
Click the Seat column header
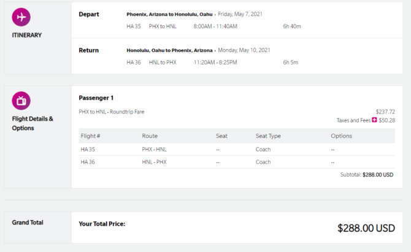coord(221,136)
